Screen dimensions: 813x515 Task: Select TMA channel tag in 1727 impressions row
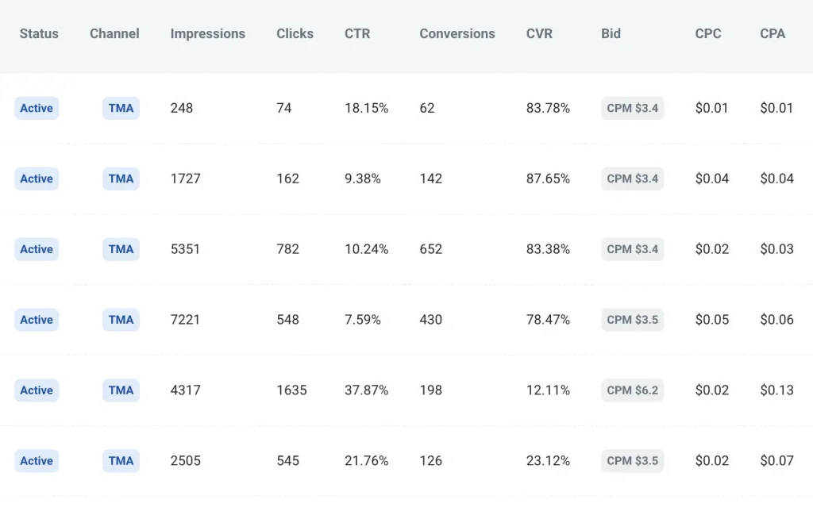coord(121,179)
